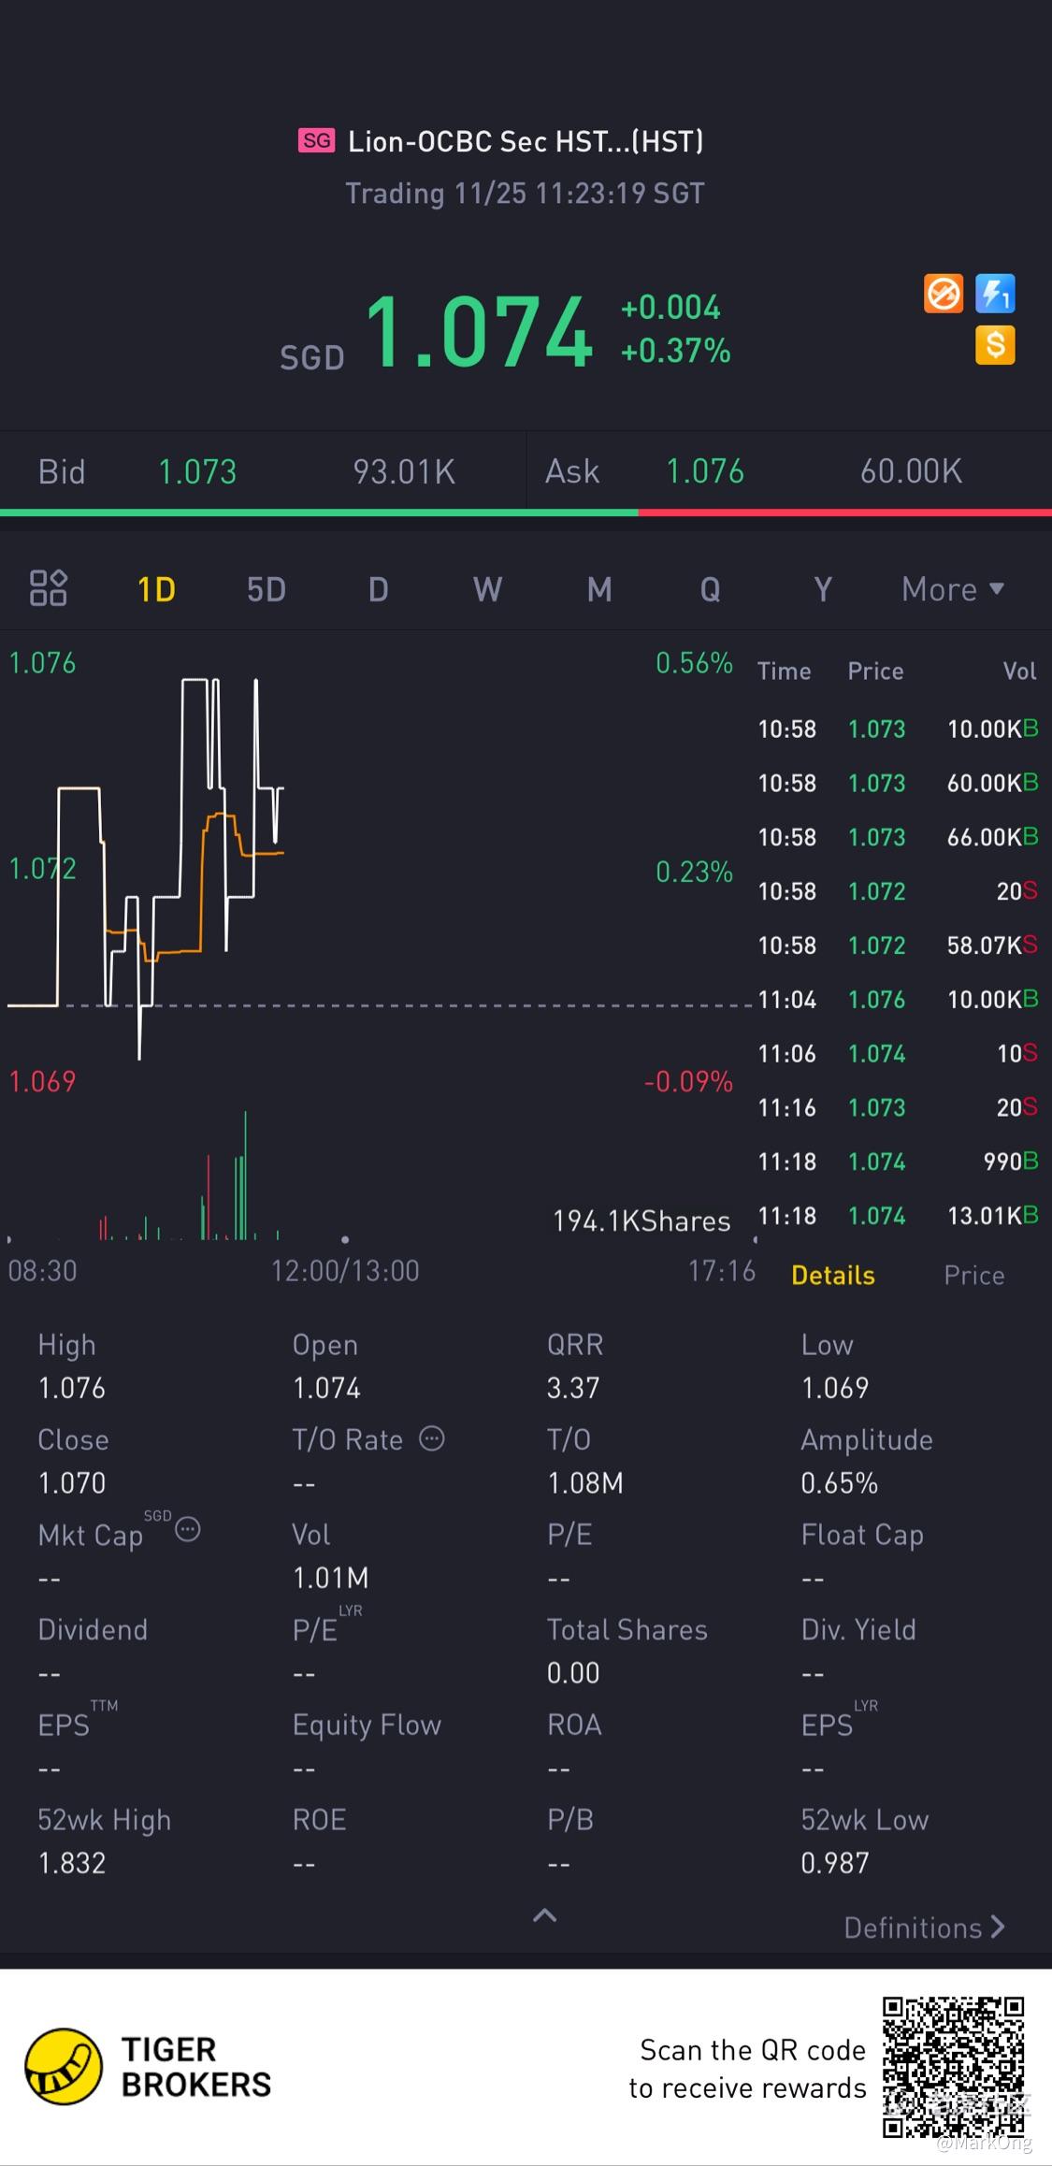Image resolution: width=1052 pixels, height=2166 pixels.
Task: Tap ask volume 60.00K
Action: pyautogui.click(x=912, y=471)
